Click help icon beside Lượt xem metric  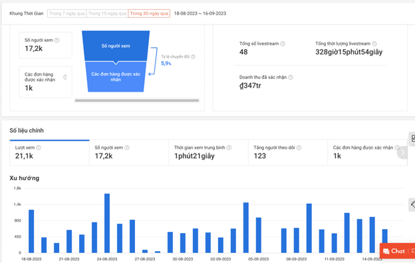click(x=39, y=147)
